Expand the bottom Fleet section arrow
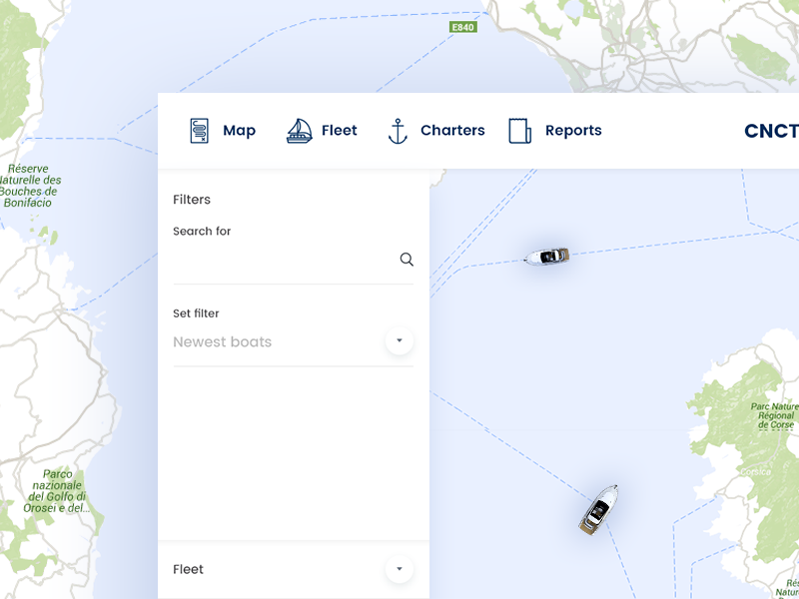Viewport: 799px width, 599px height. (x=399, y=569)
